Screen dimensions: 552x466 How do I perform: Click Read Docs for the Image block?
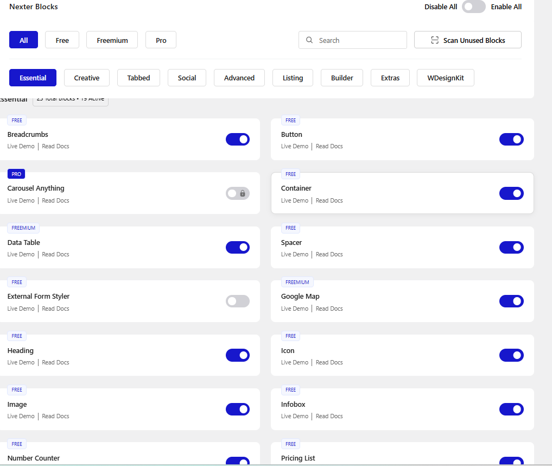tap(55, 415)
